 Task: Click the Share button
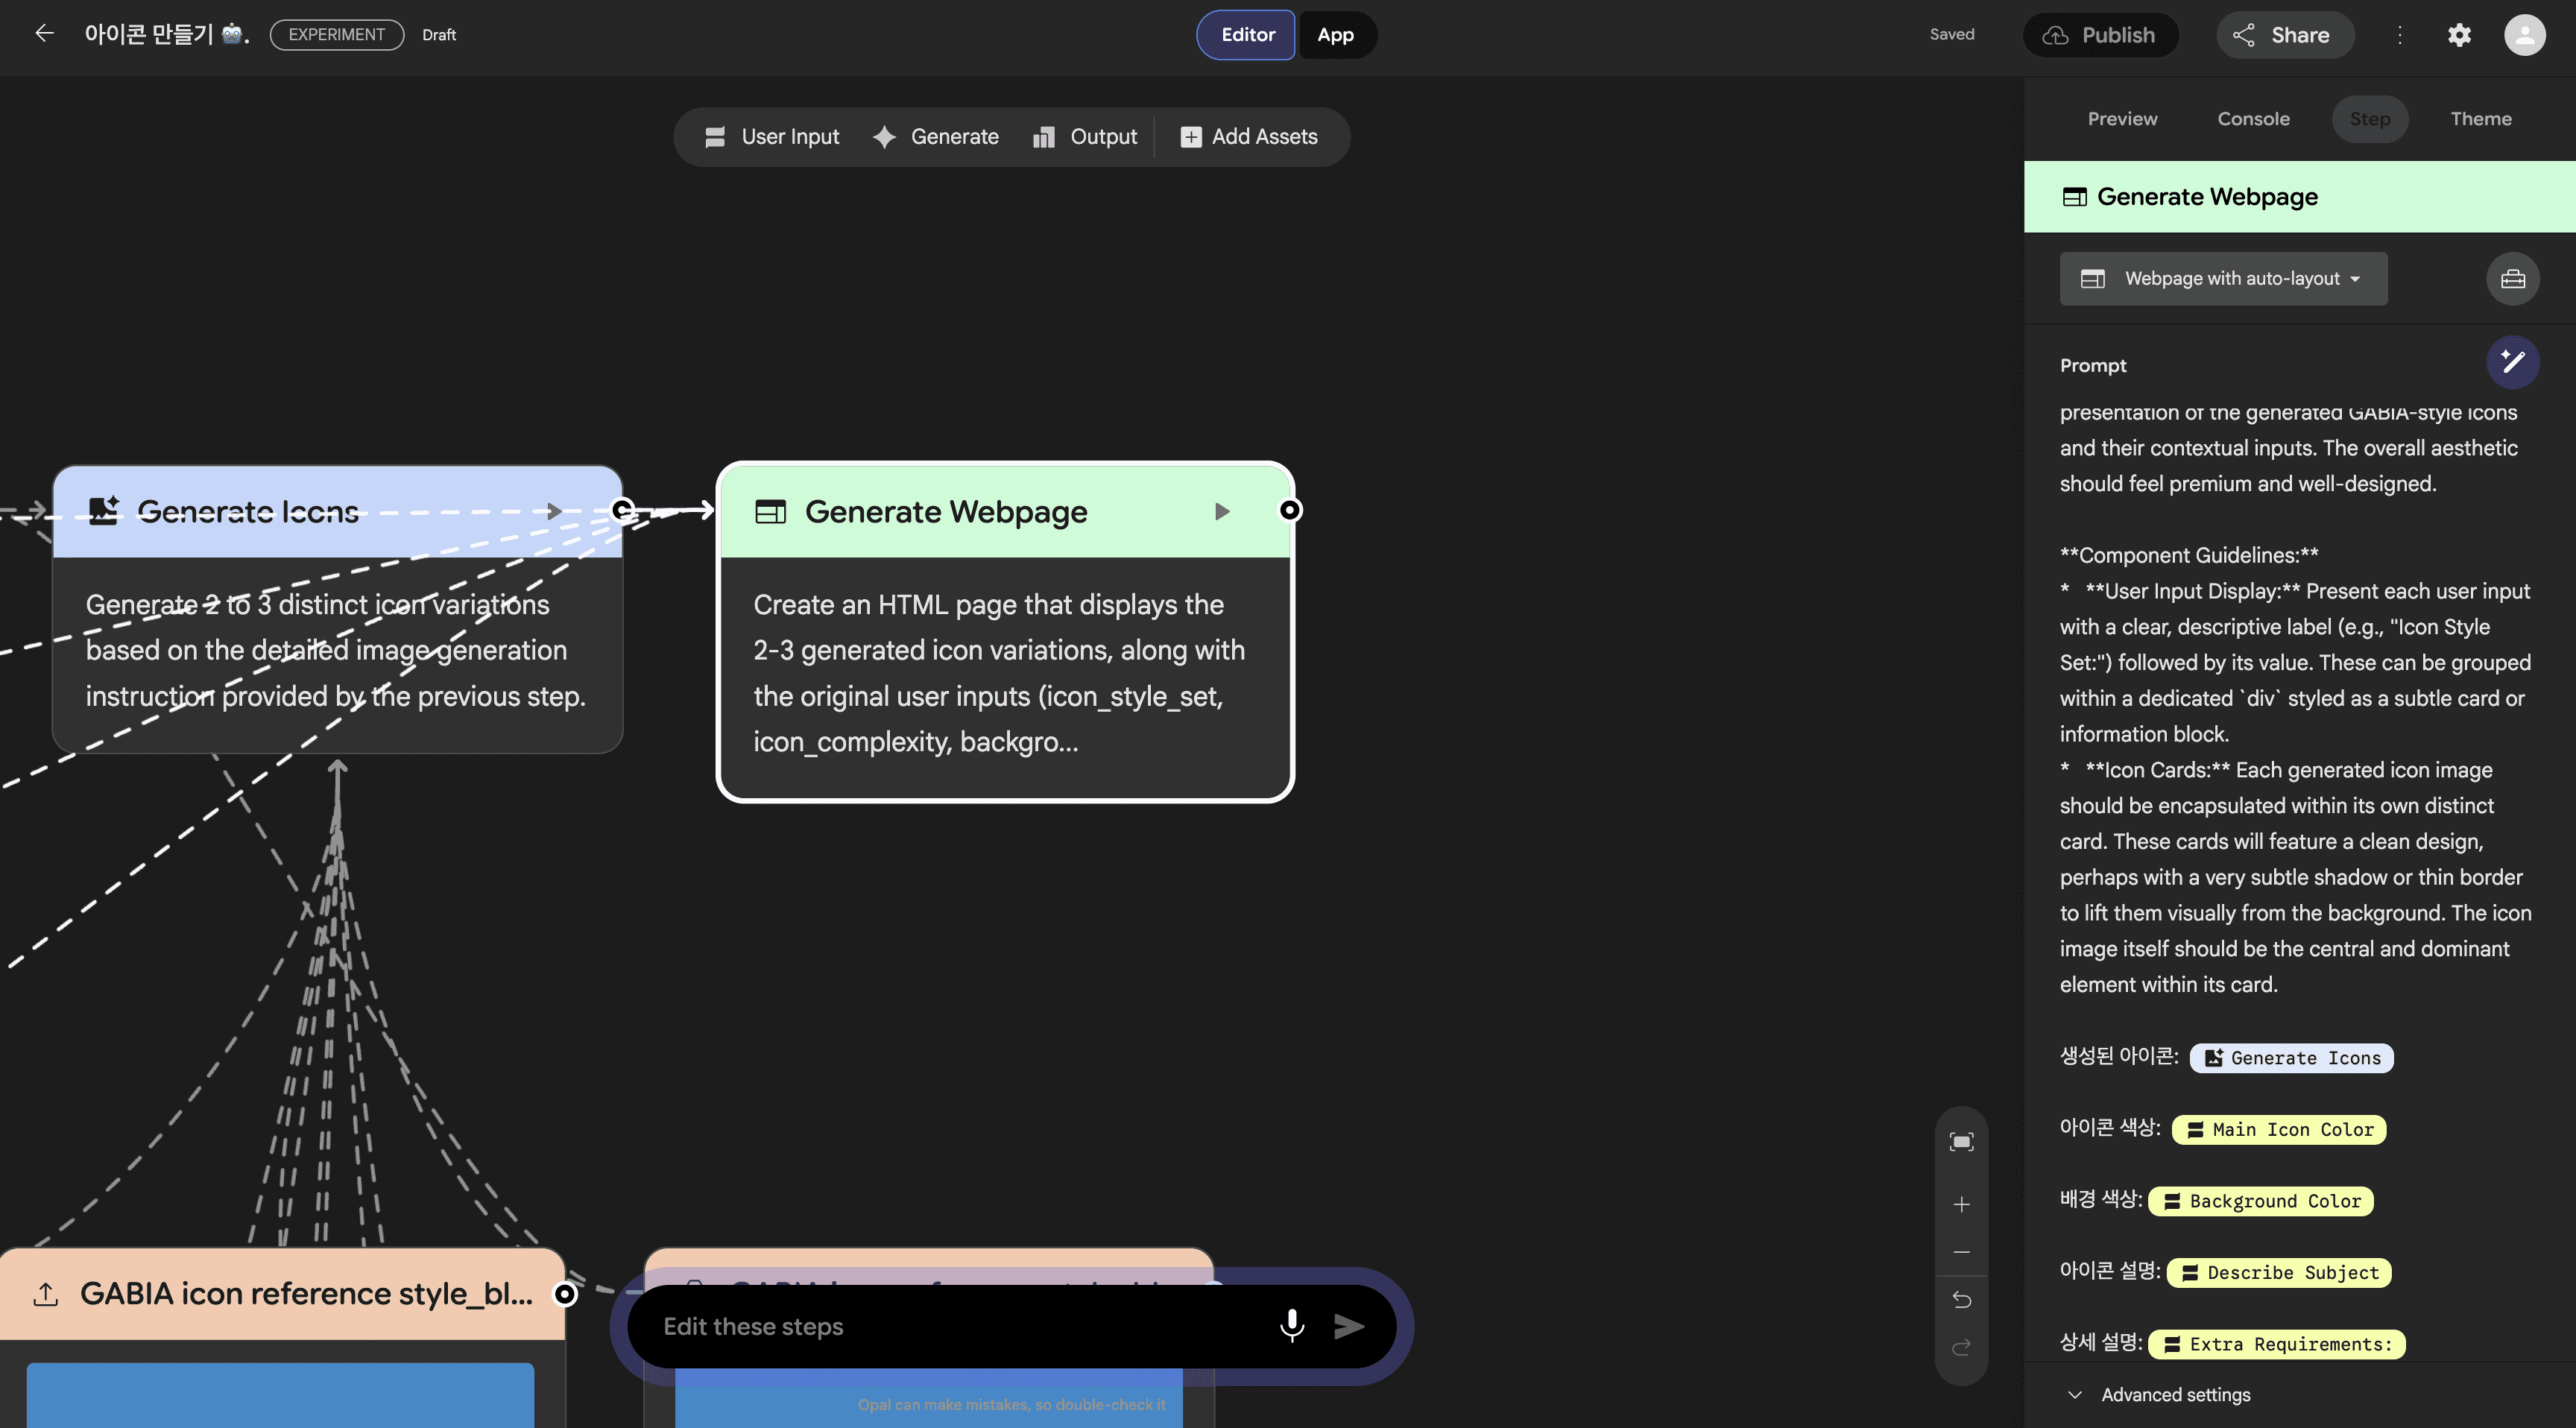(2284, 35)
